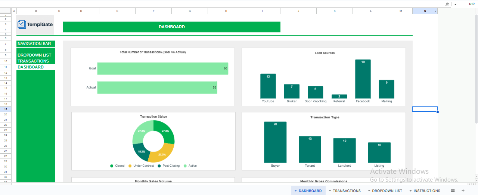Click the Buyer bar with value 20
Viewport: 478px width, 195px height.
pos(275,142)
